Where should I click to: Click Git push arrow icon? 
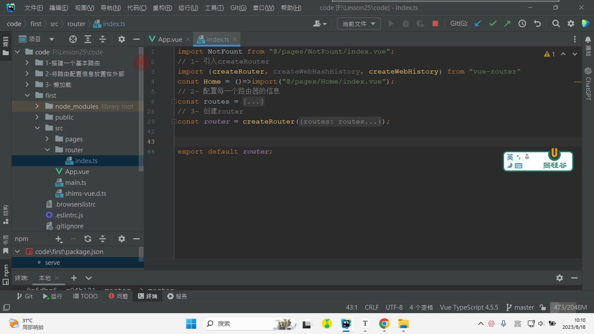[x=507, y=24]
